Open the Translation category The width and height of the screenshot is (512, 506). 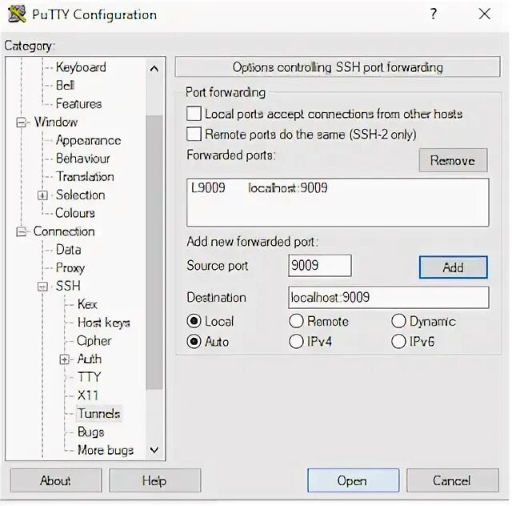tap(85, 176)
